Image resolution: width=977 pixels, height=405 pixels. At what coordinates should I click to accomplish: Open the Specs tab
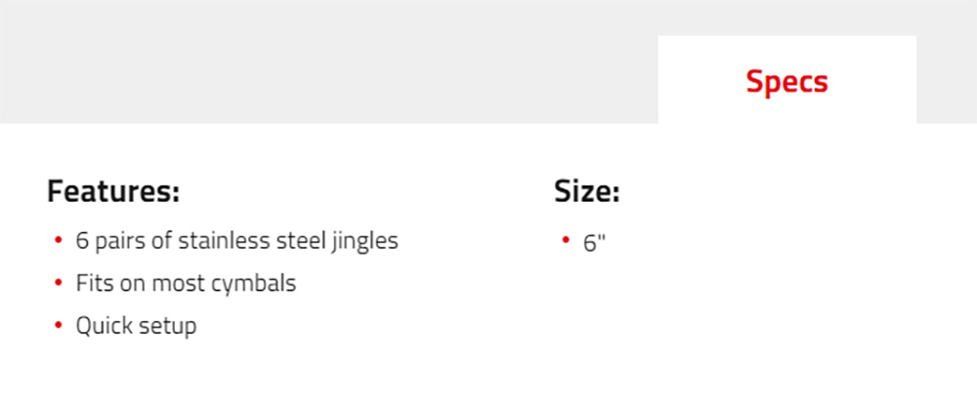(786, 80)
